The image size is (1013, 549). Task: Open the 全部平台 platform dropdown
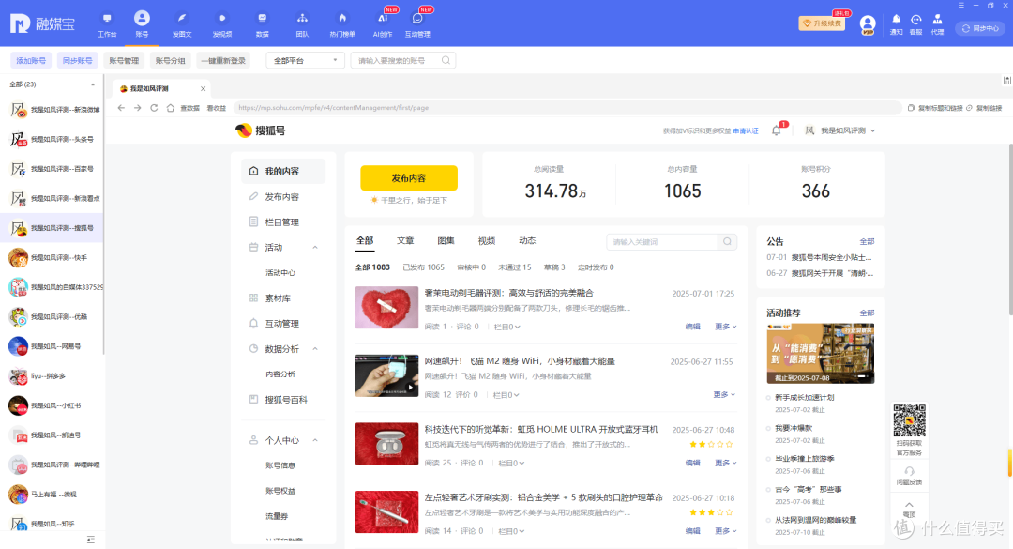[x=306, y=60]
